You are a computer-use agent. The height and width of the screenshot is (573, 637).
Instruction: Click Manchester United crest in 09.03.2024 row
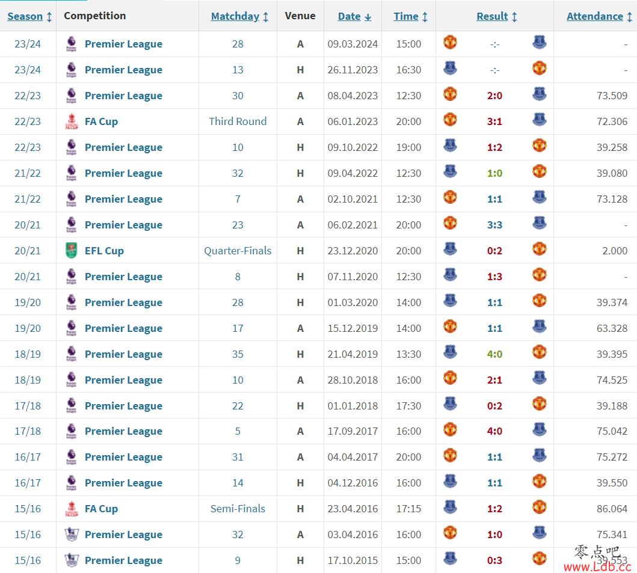coord(450,42)
